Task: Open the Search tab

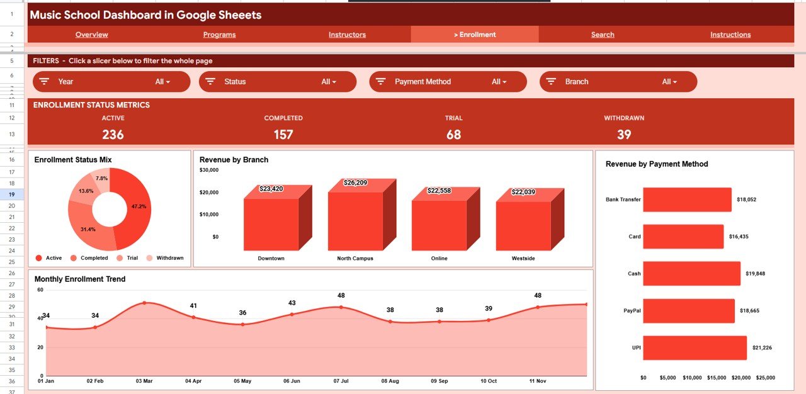Action: point(603,35)
